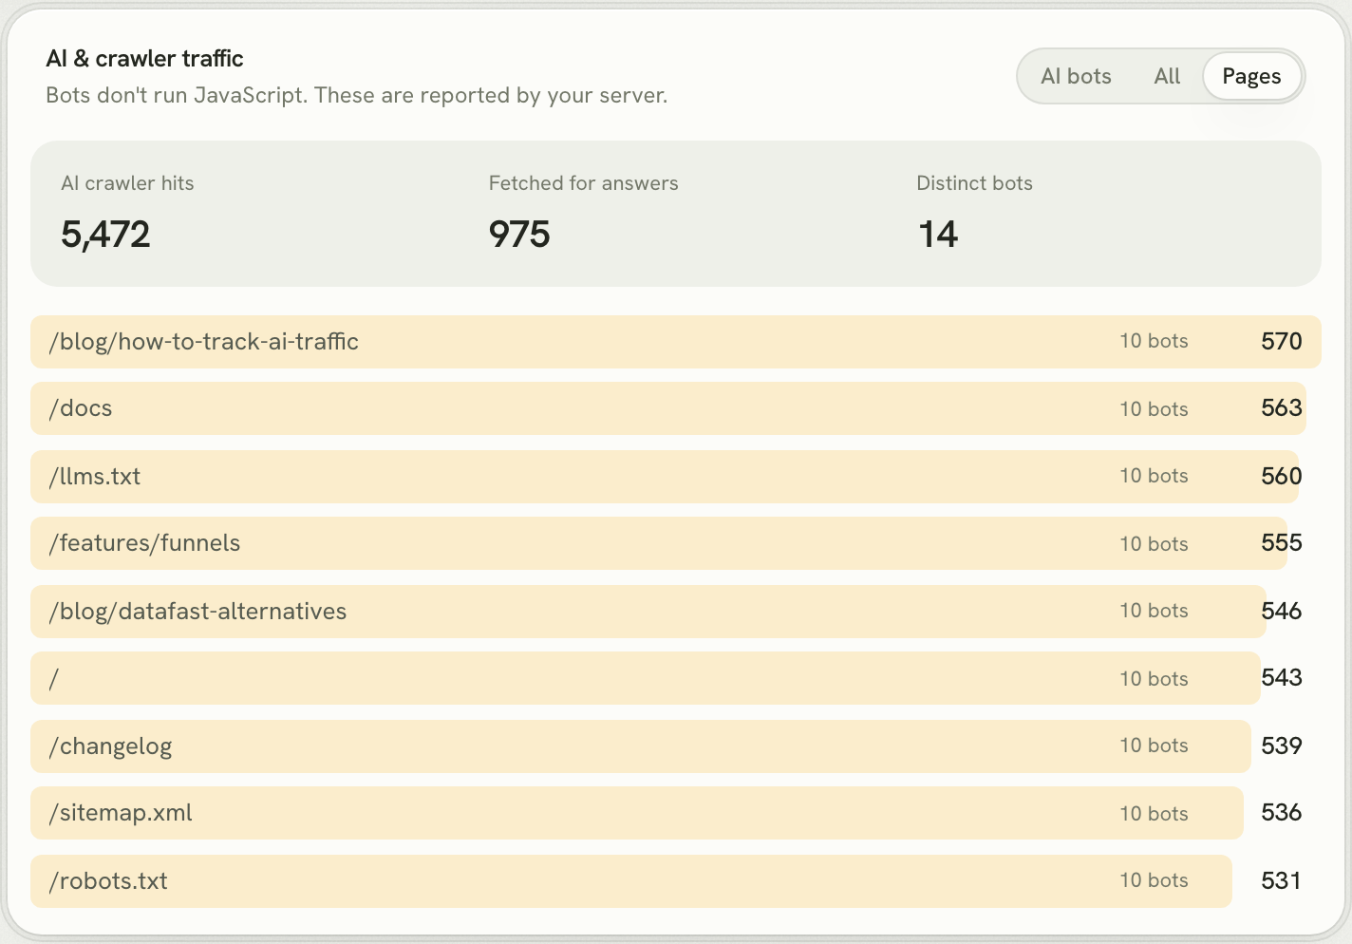Click the "10 bots" label on /docs row
This screenshot has width=1352, height=944.
tap(1154, 409)
